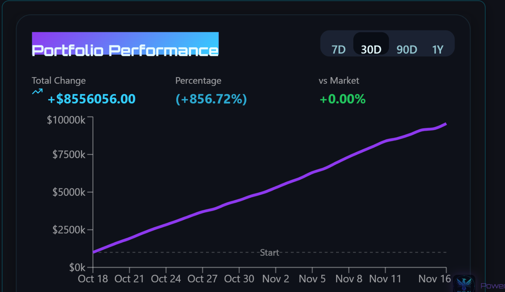
Task: Click the purple line's Nov 16 endpoint
Action: click(446, 124)
